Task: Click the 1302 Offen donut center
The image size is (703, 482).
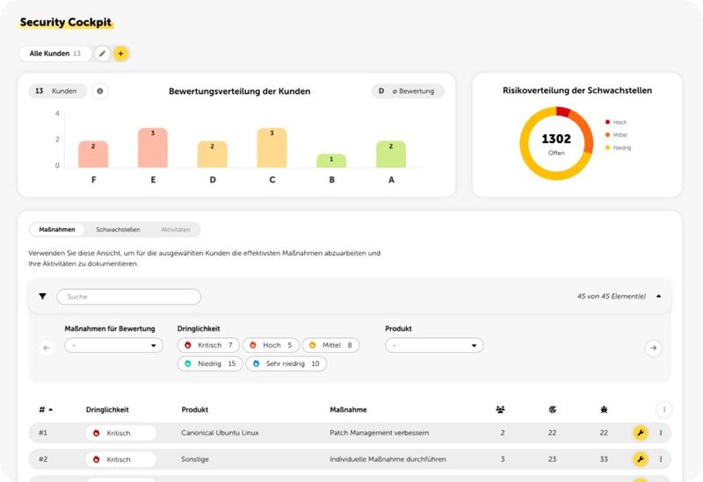Action: (x=556, y=143)
